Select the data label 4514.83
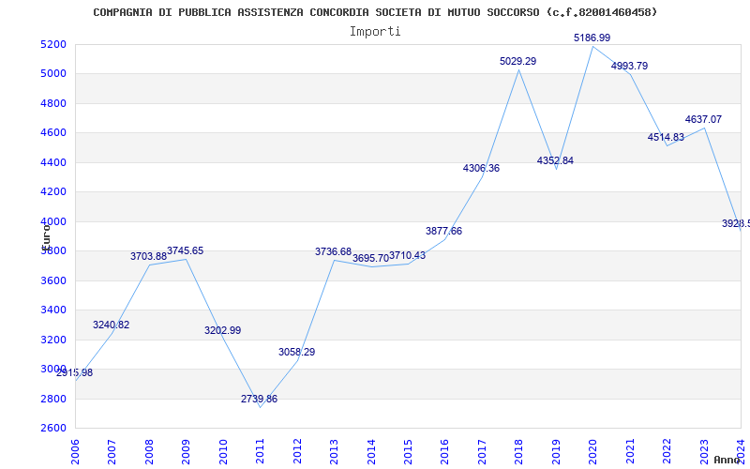Viewport: 750px width, 469px height. coord(666,137)
